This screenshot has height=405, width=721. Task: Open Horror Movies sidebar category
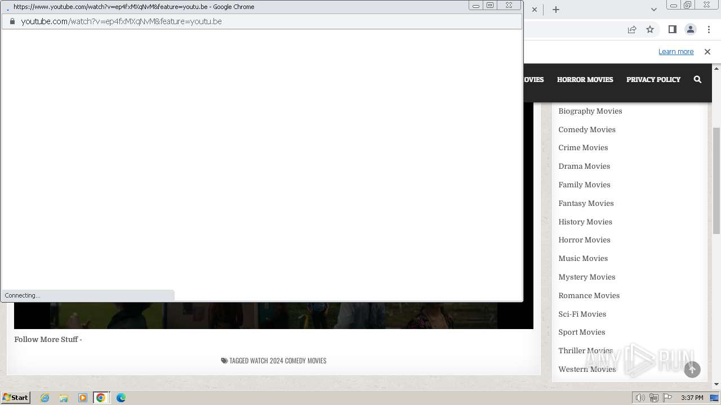(x=584, y=240)
